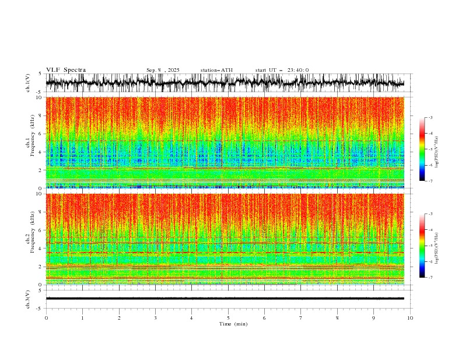Click the time axis tick label "5"
This screenshot has height=357, width=462.
(228, 318)
